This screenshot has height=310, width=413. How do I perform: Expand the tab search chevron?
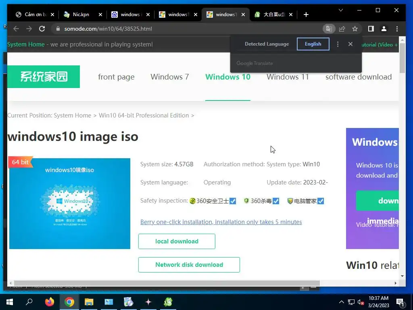(340, 10)
